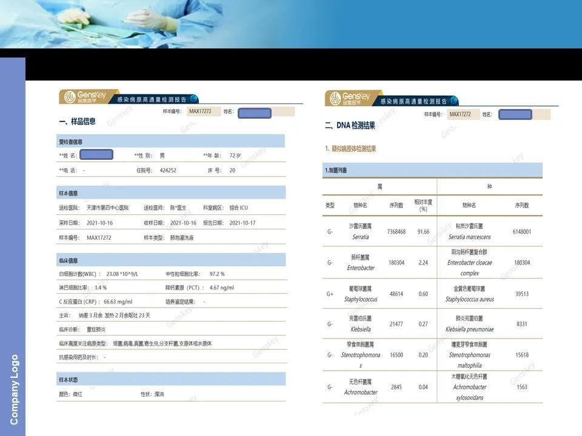The width and height of the screenshot is (582, 436).
Task: Click the GensKey logo on left report
Action: [x=85, y=97]
